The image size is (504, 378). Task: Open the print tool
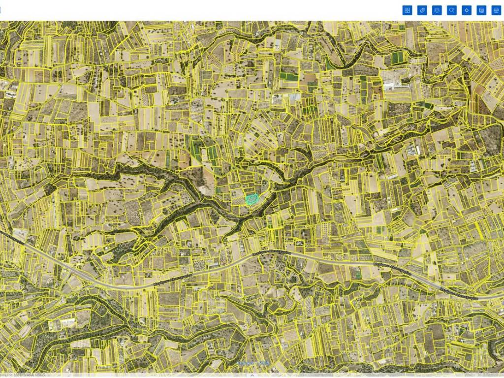coord(496,10)
